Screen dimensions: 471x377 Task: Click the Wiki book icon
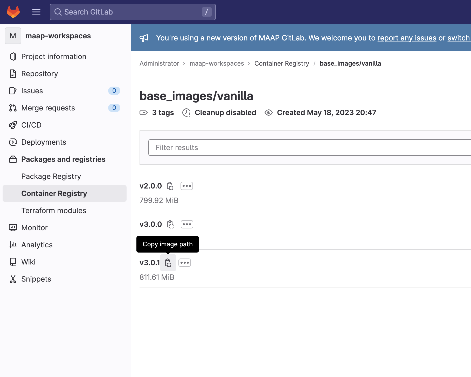13,262
